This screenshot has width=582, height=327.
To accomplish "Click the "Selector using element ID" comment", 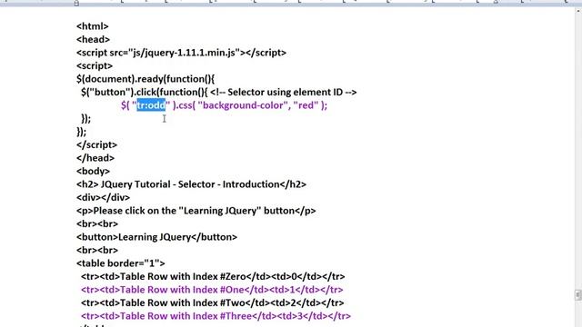I will [285, 92].
